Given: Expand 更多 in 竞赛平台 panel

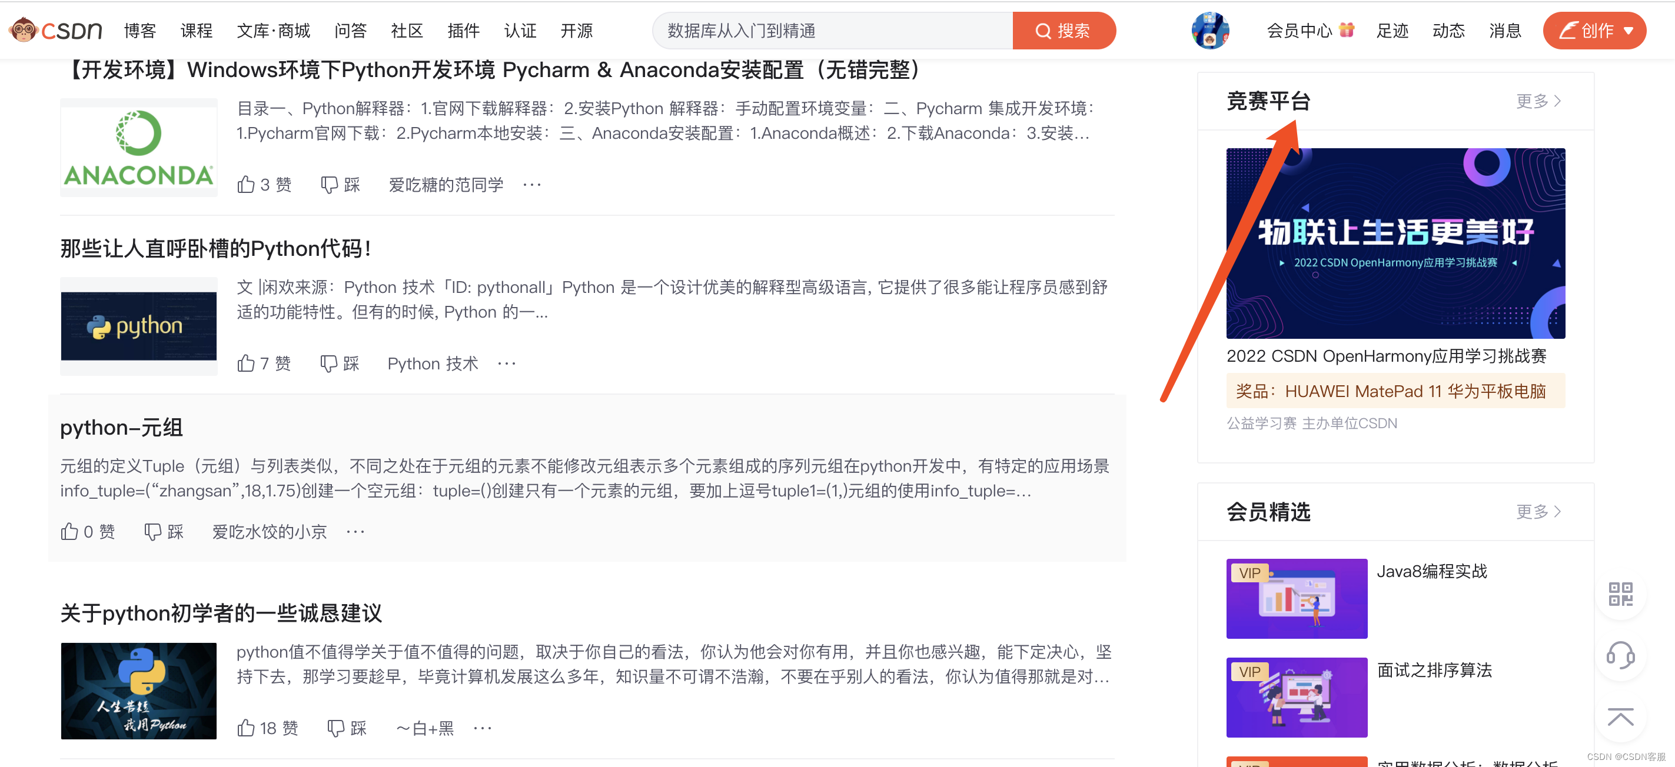Looking at the screenshot, I should pyautogui.click(x=1538, y=101).
